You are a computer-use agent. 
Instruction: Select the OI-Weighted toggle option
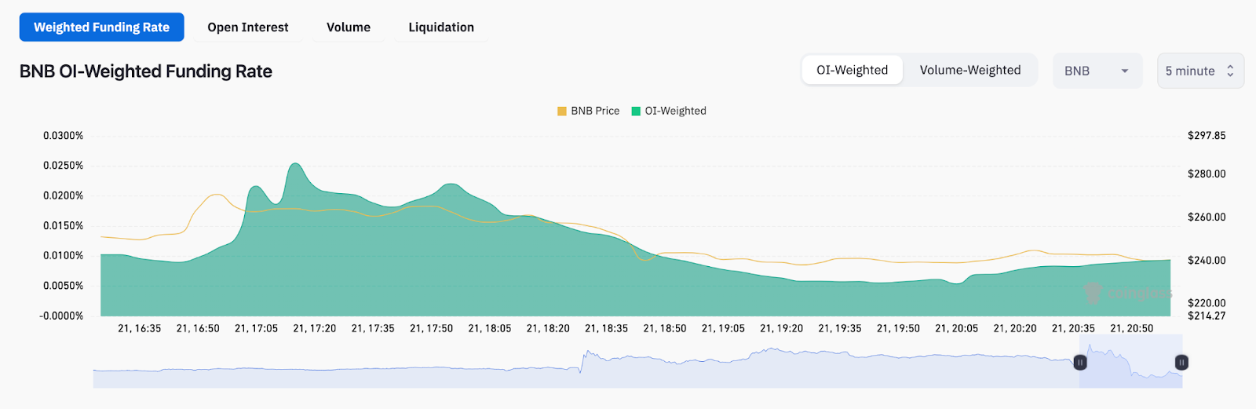point(852,70)
